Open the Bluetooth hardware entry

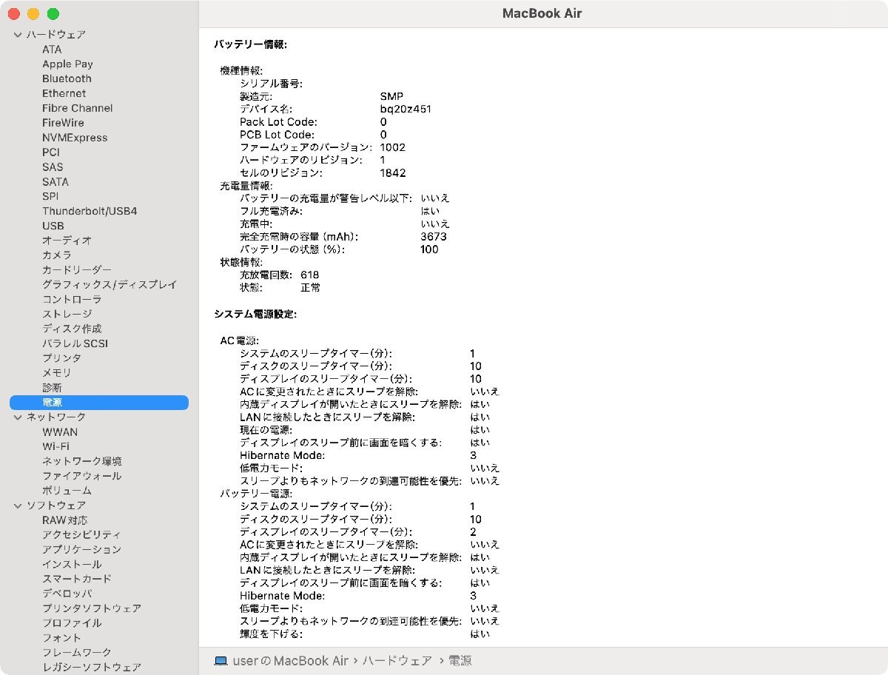point(67,78)
